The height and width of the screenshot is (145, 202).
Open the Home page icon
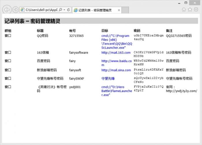(184, 10)
